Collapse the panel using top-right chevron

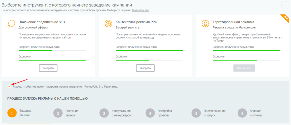[285, 6]
